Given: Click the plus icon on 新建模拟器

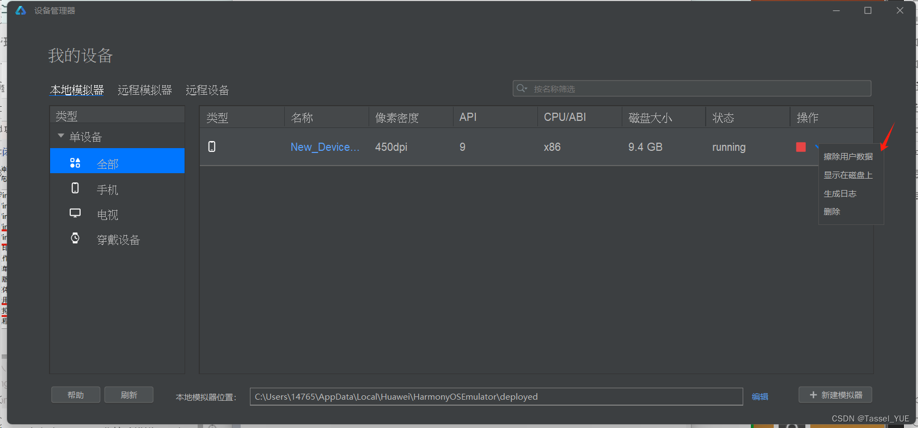Looking at the screenshot, I should click(813, 395).
